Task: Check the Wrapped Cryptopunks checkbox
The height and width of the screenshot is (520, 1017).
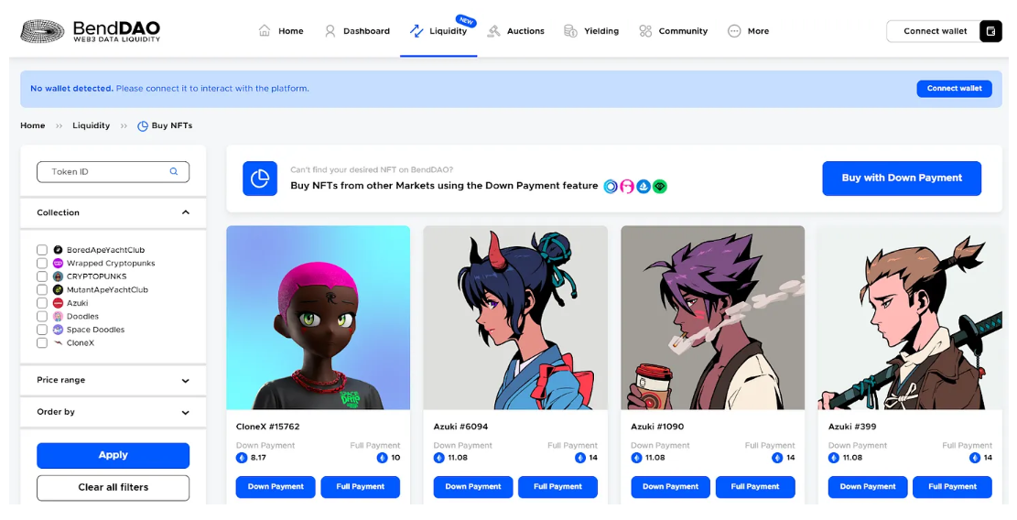Action: pos(42,264)
